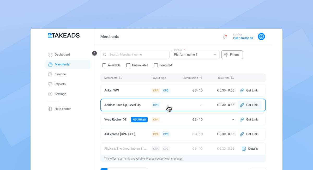This screenshot has width=313, height=170.
Task: Click the AliExpress [CPA, CPC] merchant name
Action: (x=120, y=134)
